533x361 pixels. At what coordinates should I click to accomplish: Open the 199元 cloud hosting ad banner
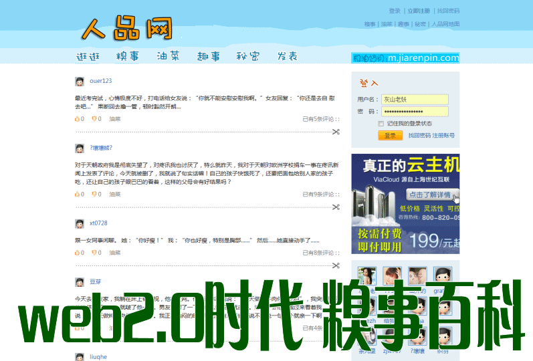405,204
